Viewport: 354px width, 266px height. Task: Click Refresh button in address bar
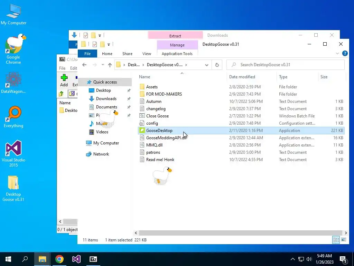[217, 65]
